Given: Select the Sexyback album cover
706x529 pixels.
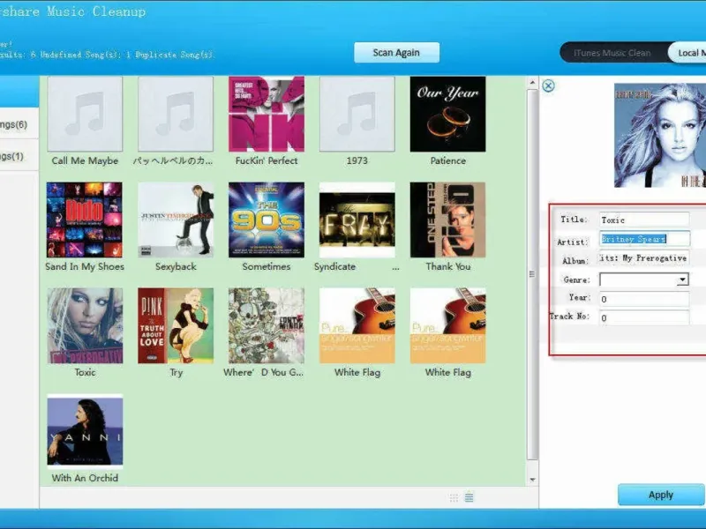Looking at the screenshot, I should [176, 220].
